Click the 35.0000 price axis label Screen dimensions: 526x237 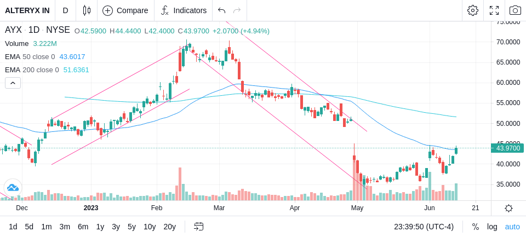click(508, 184)
